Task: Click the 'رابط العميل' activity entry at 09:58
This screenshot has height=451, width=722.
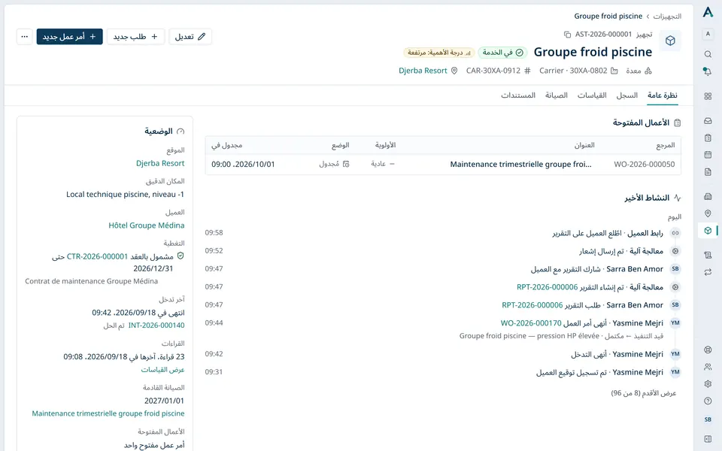Action: click(x=443, y=233)
